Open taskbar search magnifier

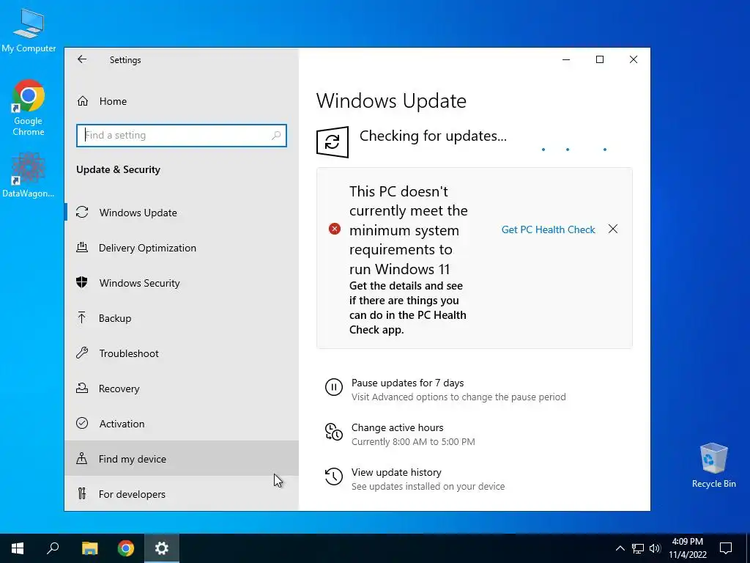(x=53, y=548)
